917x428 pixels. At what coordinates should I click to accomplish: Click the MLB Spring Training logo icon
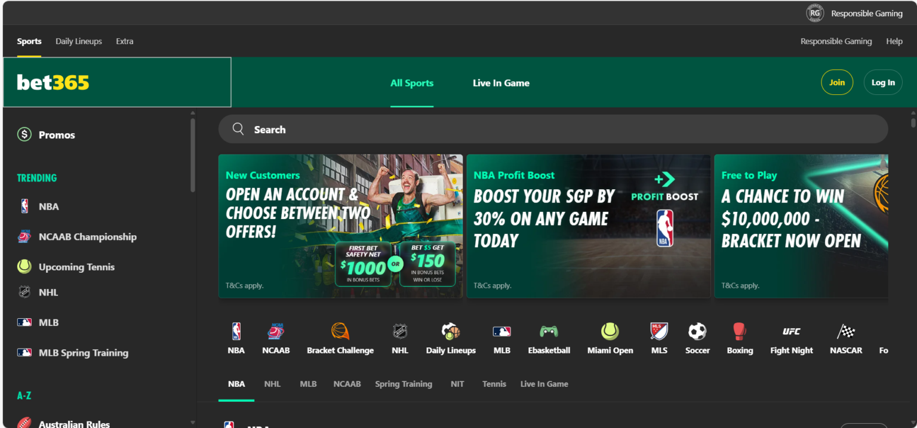pos(24,352)
